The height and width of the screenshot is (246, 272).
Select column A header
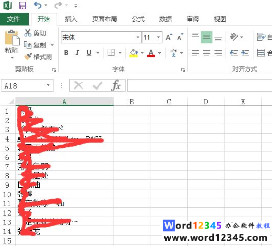click(x=64, y=101)
